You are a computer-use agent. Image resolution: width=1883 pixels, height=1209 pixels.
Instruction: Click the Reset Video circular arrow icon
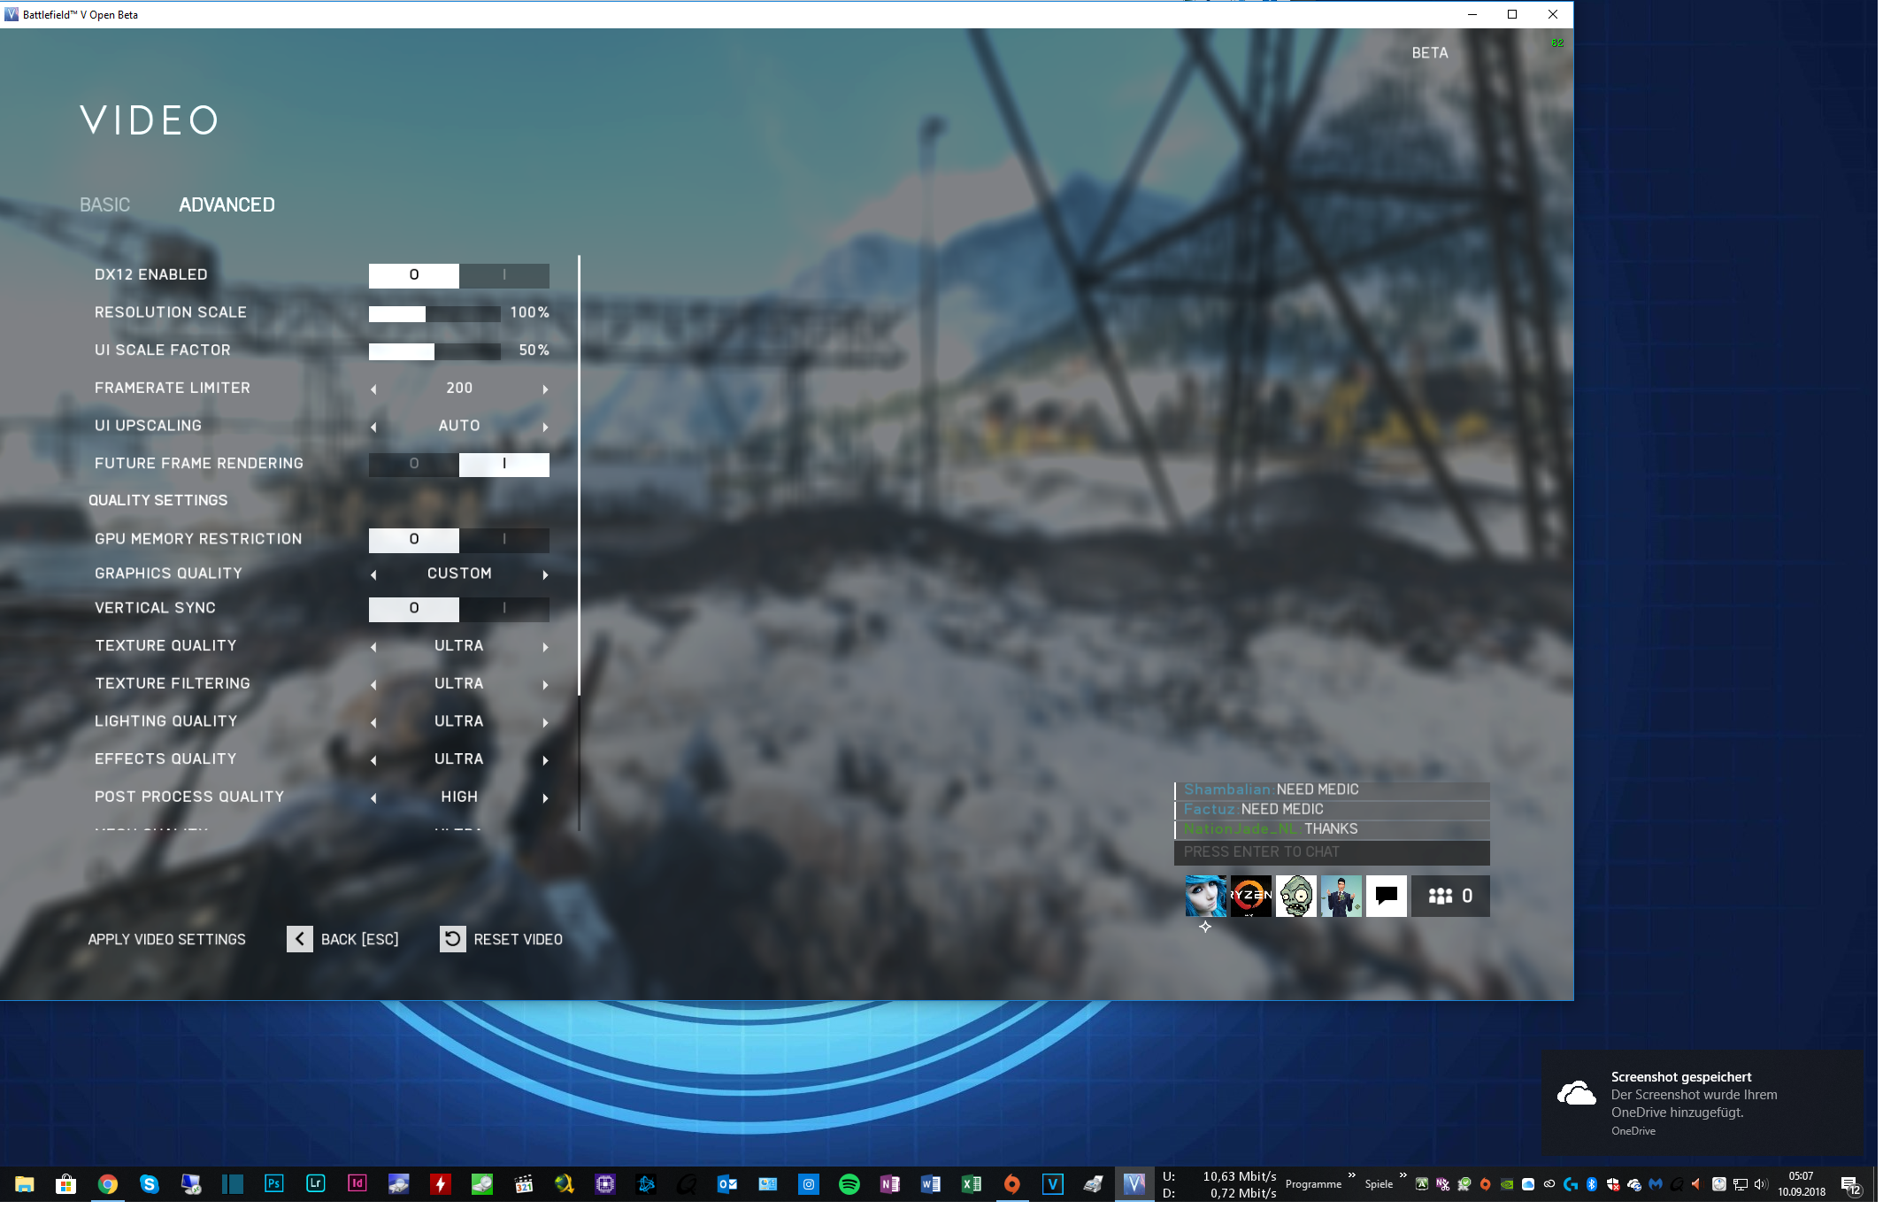tap(452, 940)
